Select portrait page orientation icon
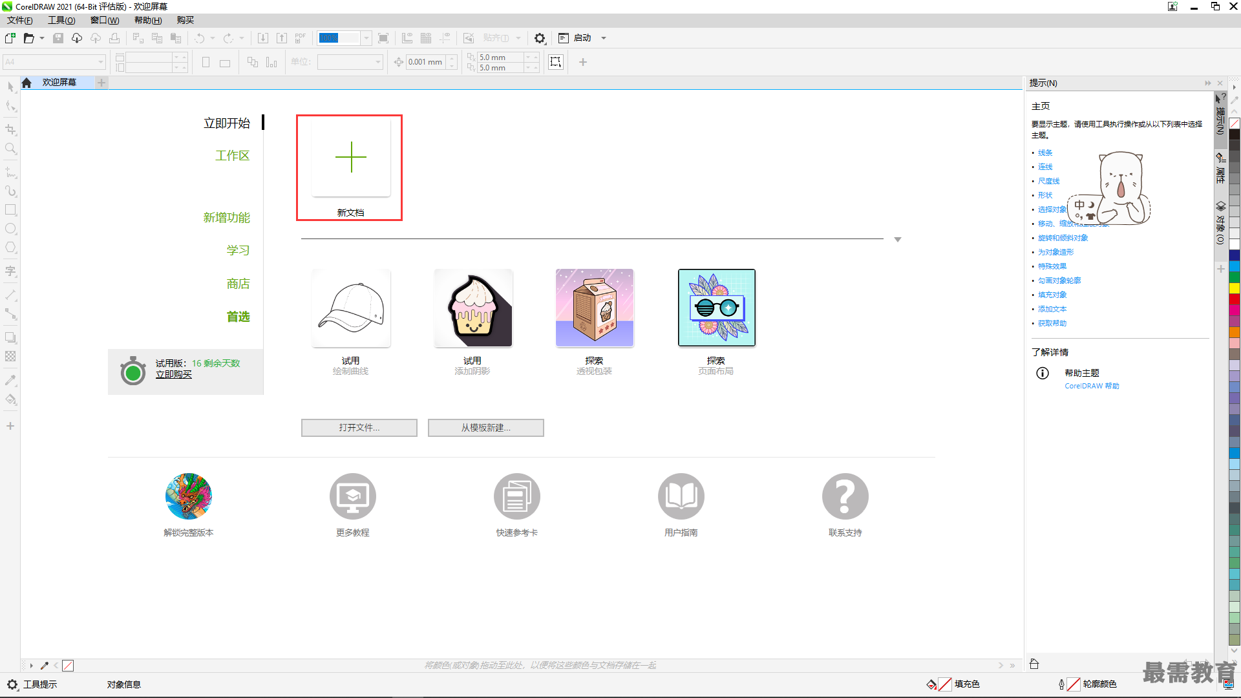 (206, 63)
